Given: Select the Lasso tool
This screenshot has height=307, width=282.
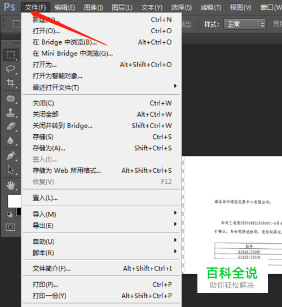Looking at the screenshot, I should 11,69.
